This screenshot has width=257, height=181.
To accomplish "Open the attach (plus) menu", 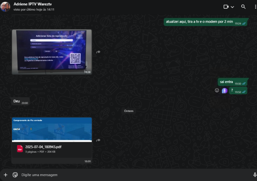I will coord(6,175).
